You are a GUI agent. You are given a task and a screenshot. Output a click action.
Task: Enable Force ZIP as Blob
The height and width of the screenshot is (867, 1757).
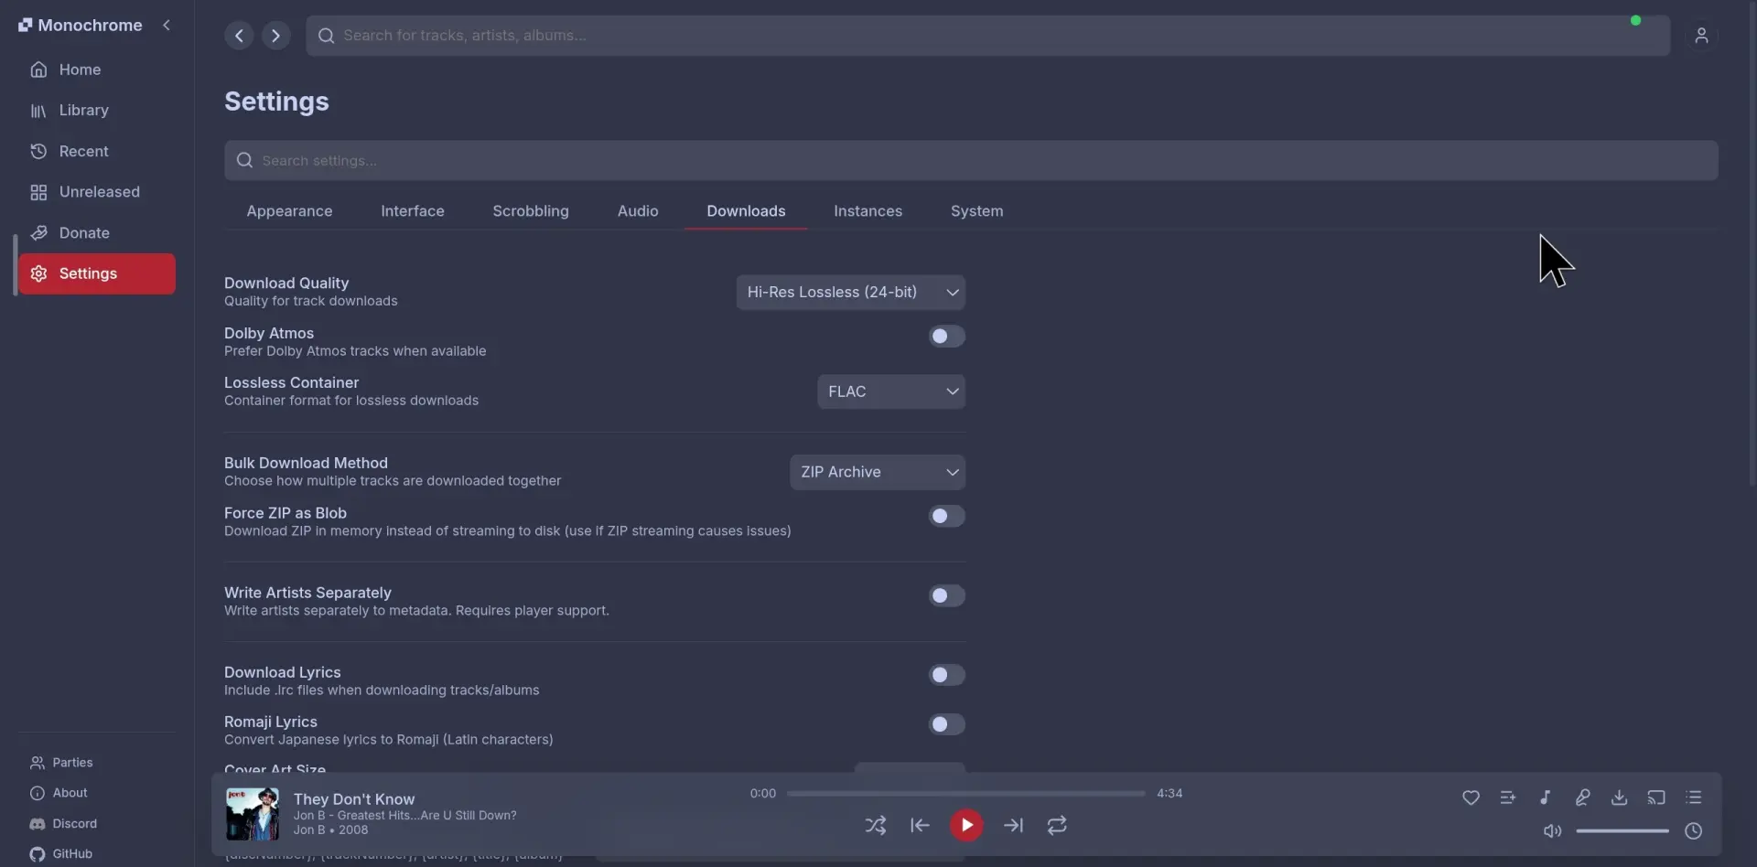[x=946, y=517]
